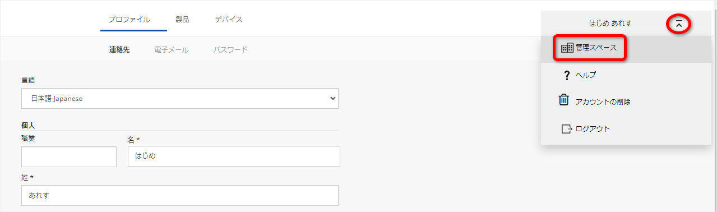This screenshot has height=212, width=717.
Task: Select the 連絡先 sub-tab
Action: [119, 49]
